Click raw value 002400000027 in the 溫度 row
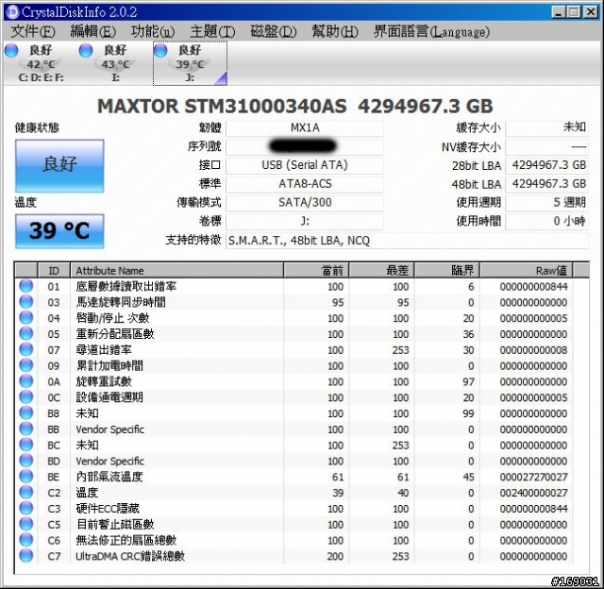This screenshot has height=589, width=604. pyautogui.click(x=533, y=493)
